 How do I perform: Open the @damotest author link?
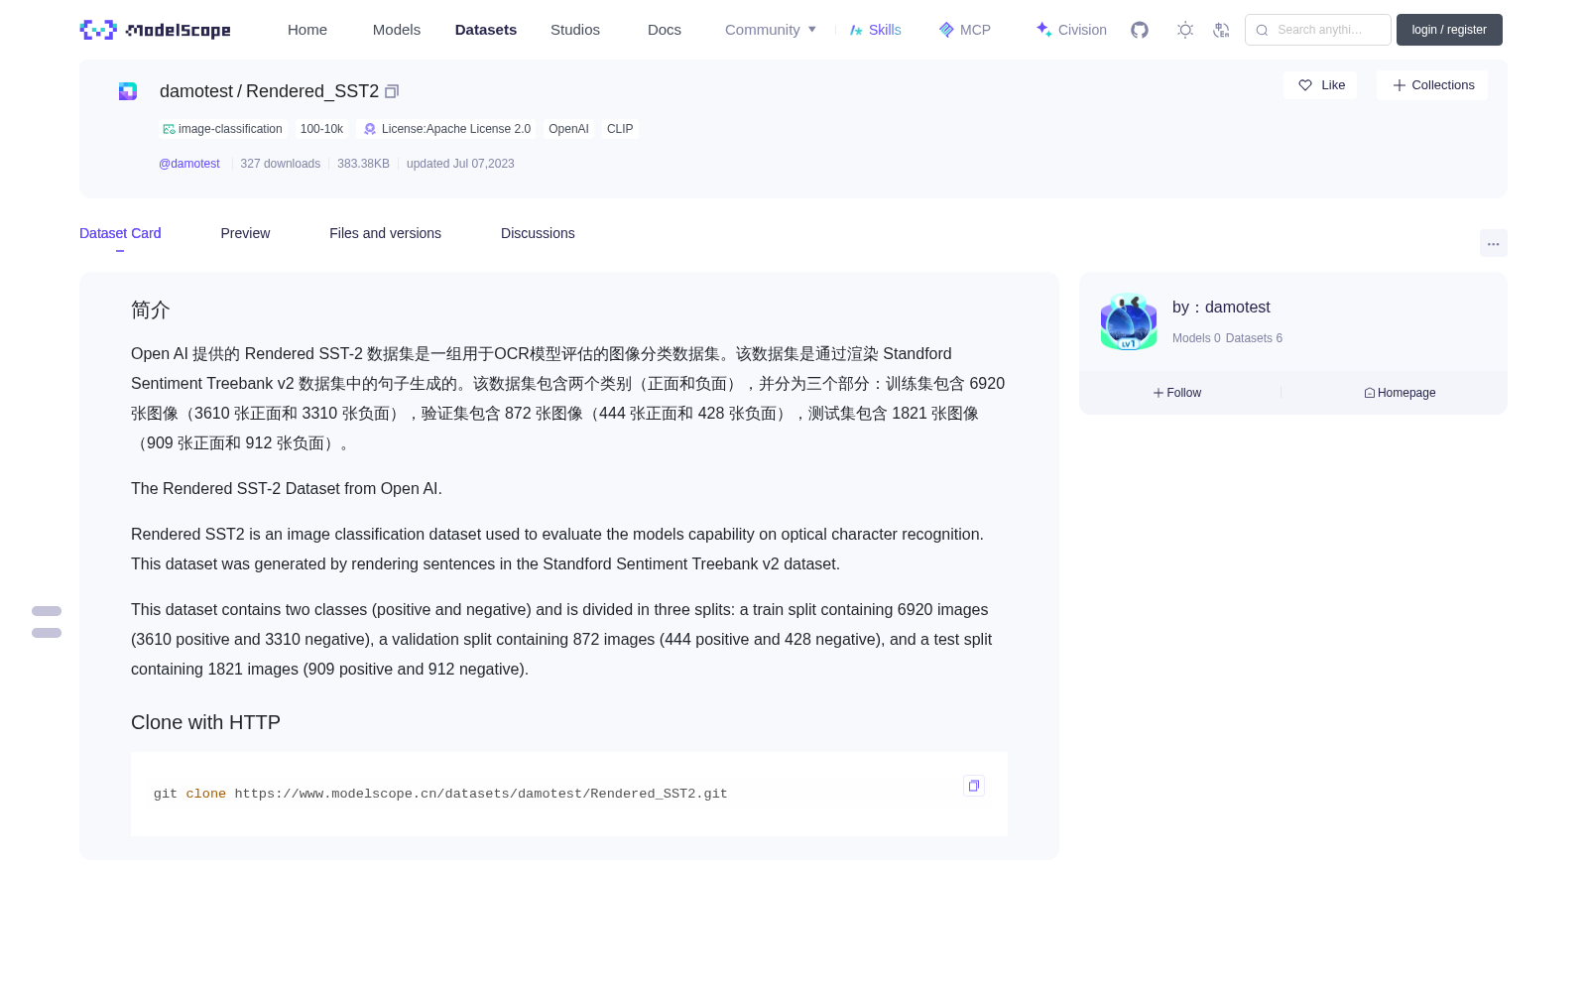(189, 164)
